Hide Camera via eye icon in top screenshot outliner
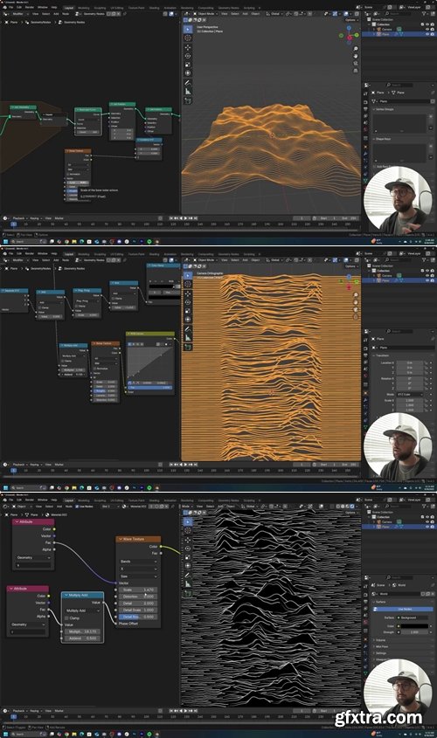Image resolution: width=437 pixels, height=738 pixels. [427, 29]
